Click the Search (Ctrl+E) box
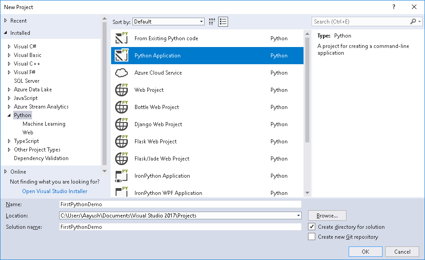This screenshot has height=260, width=425. tap(360, 21)
